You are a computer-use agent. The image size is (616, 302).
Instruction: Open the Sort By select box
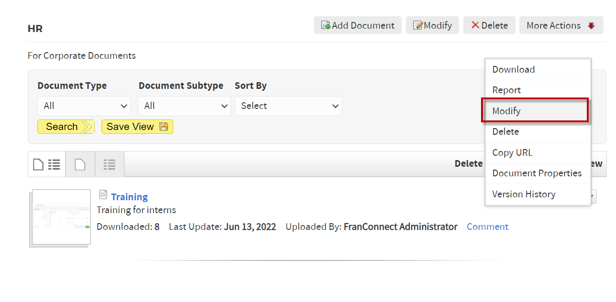coord(288,106)
